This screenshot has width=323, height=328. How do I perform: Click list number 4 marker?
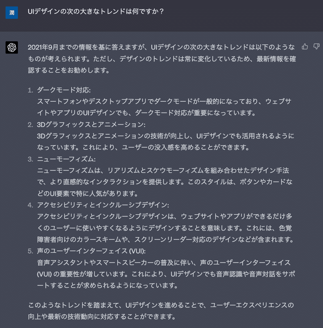[30, 205]
